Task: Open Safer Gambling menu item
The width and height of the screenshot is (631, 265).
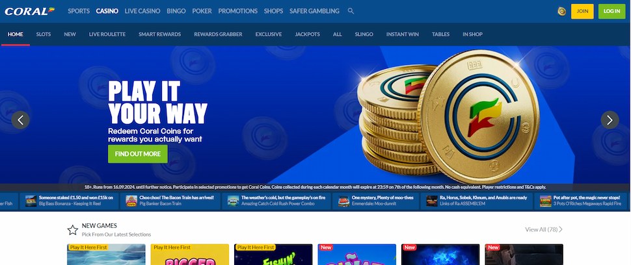Action: [314, 11]
